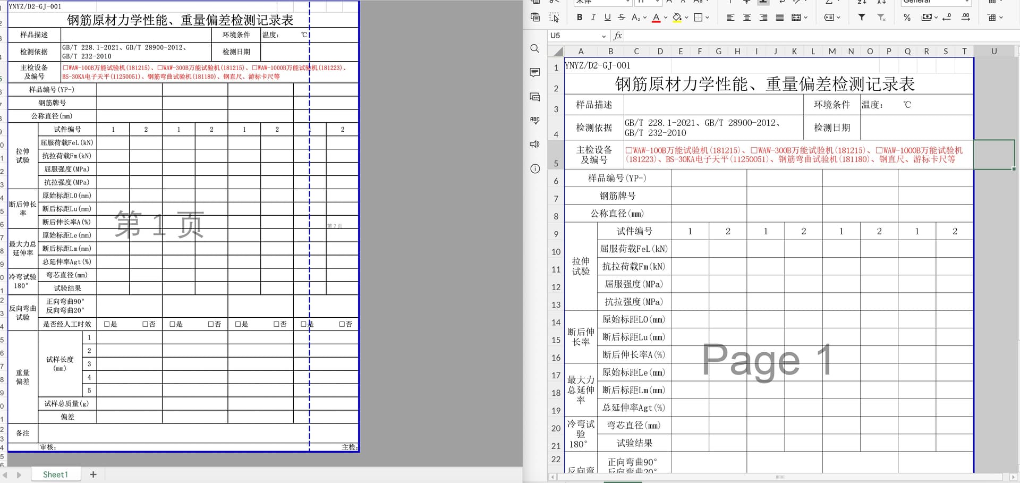Viewport: 1020px width, 483px height.
Task: Click the horizontal scrollbar thumb
Action: (x=780, y=477)
